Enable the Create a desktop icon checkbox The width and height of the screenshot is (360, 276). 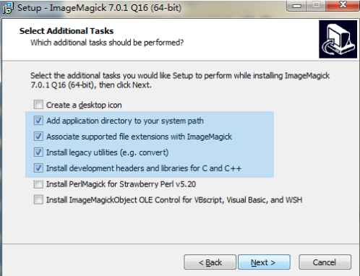pos(38,105)
